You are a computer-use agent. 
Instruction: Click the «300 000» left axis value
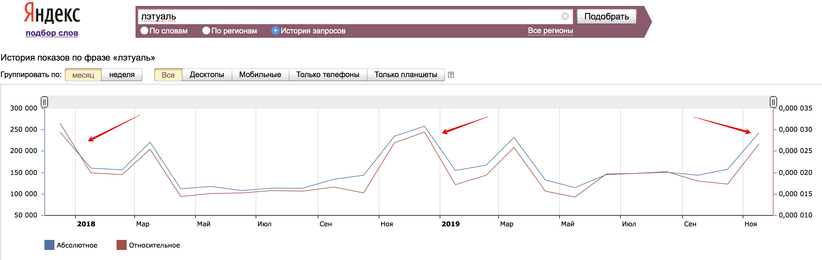[24, 108]
